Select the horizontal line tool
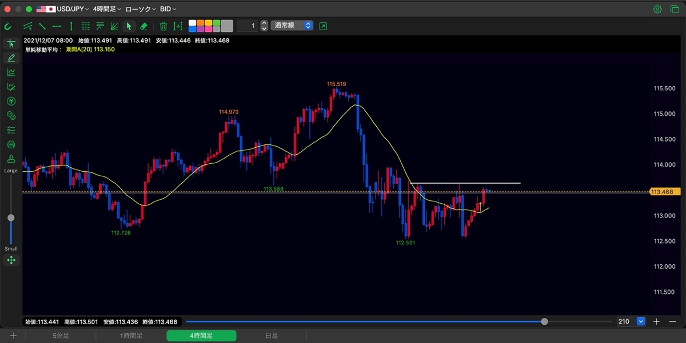This screenshot has width=686, height=343. [57, 26]
